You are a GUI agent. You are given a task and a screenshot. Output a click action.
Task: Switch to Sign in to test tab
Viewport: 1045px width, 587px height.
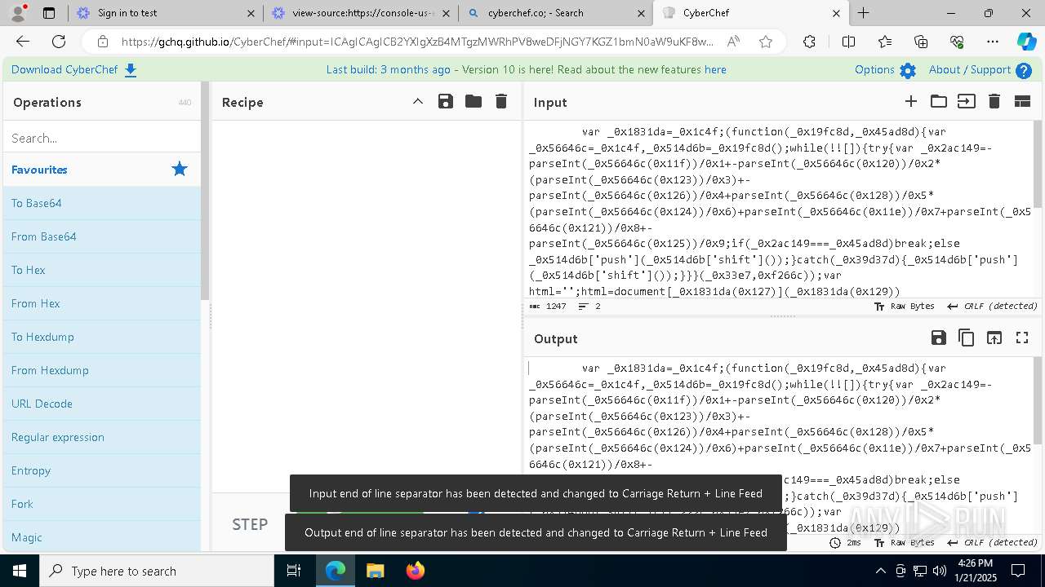click(163, 13)
